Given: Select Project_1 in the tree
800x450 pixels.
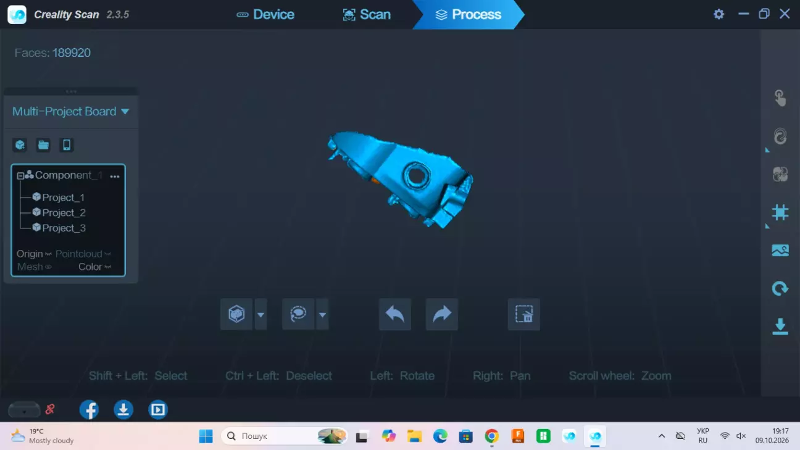Looking at the screenshot, I should (59, 198).
